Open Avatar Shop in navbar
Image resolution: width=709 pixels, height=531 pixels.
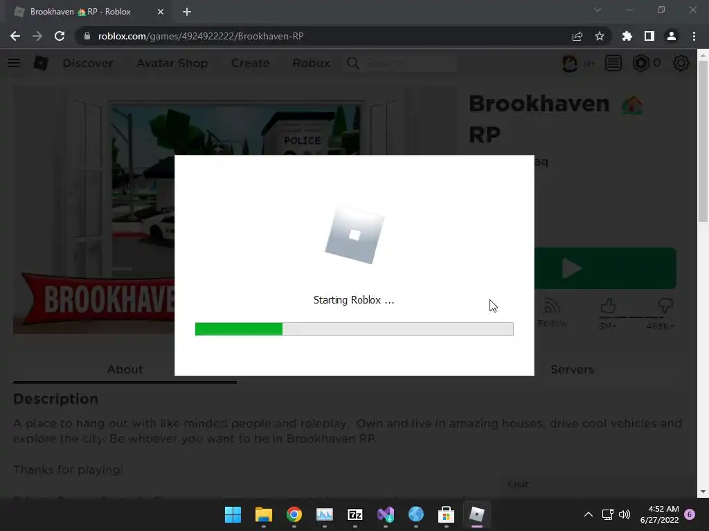(x=172, y=63)
